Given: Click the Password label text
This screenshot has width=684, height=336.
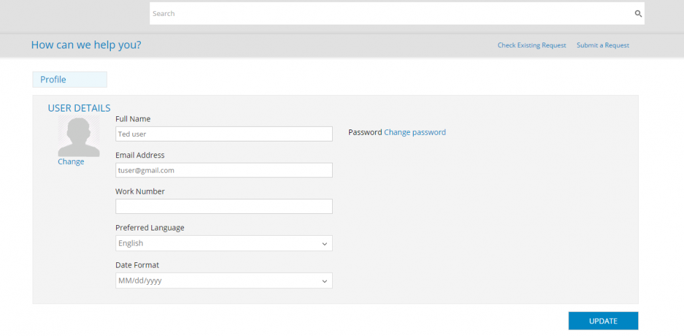Looking at the screenshot, I should coord(365,132).
